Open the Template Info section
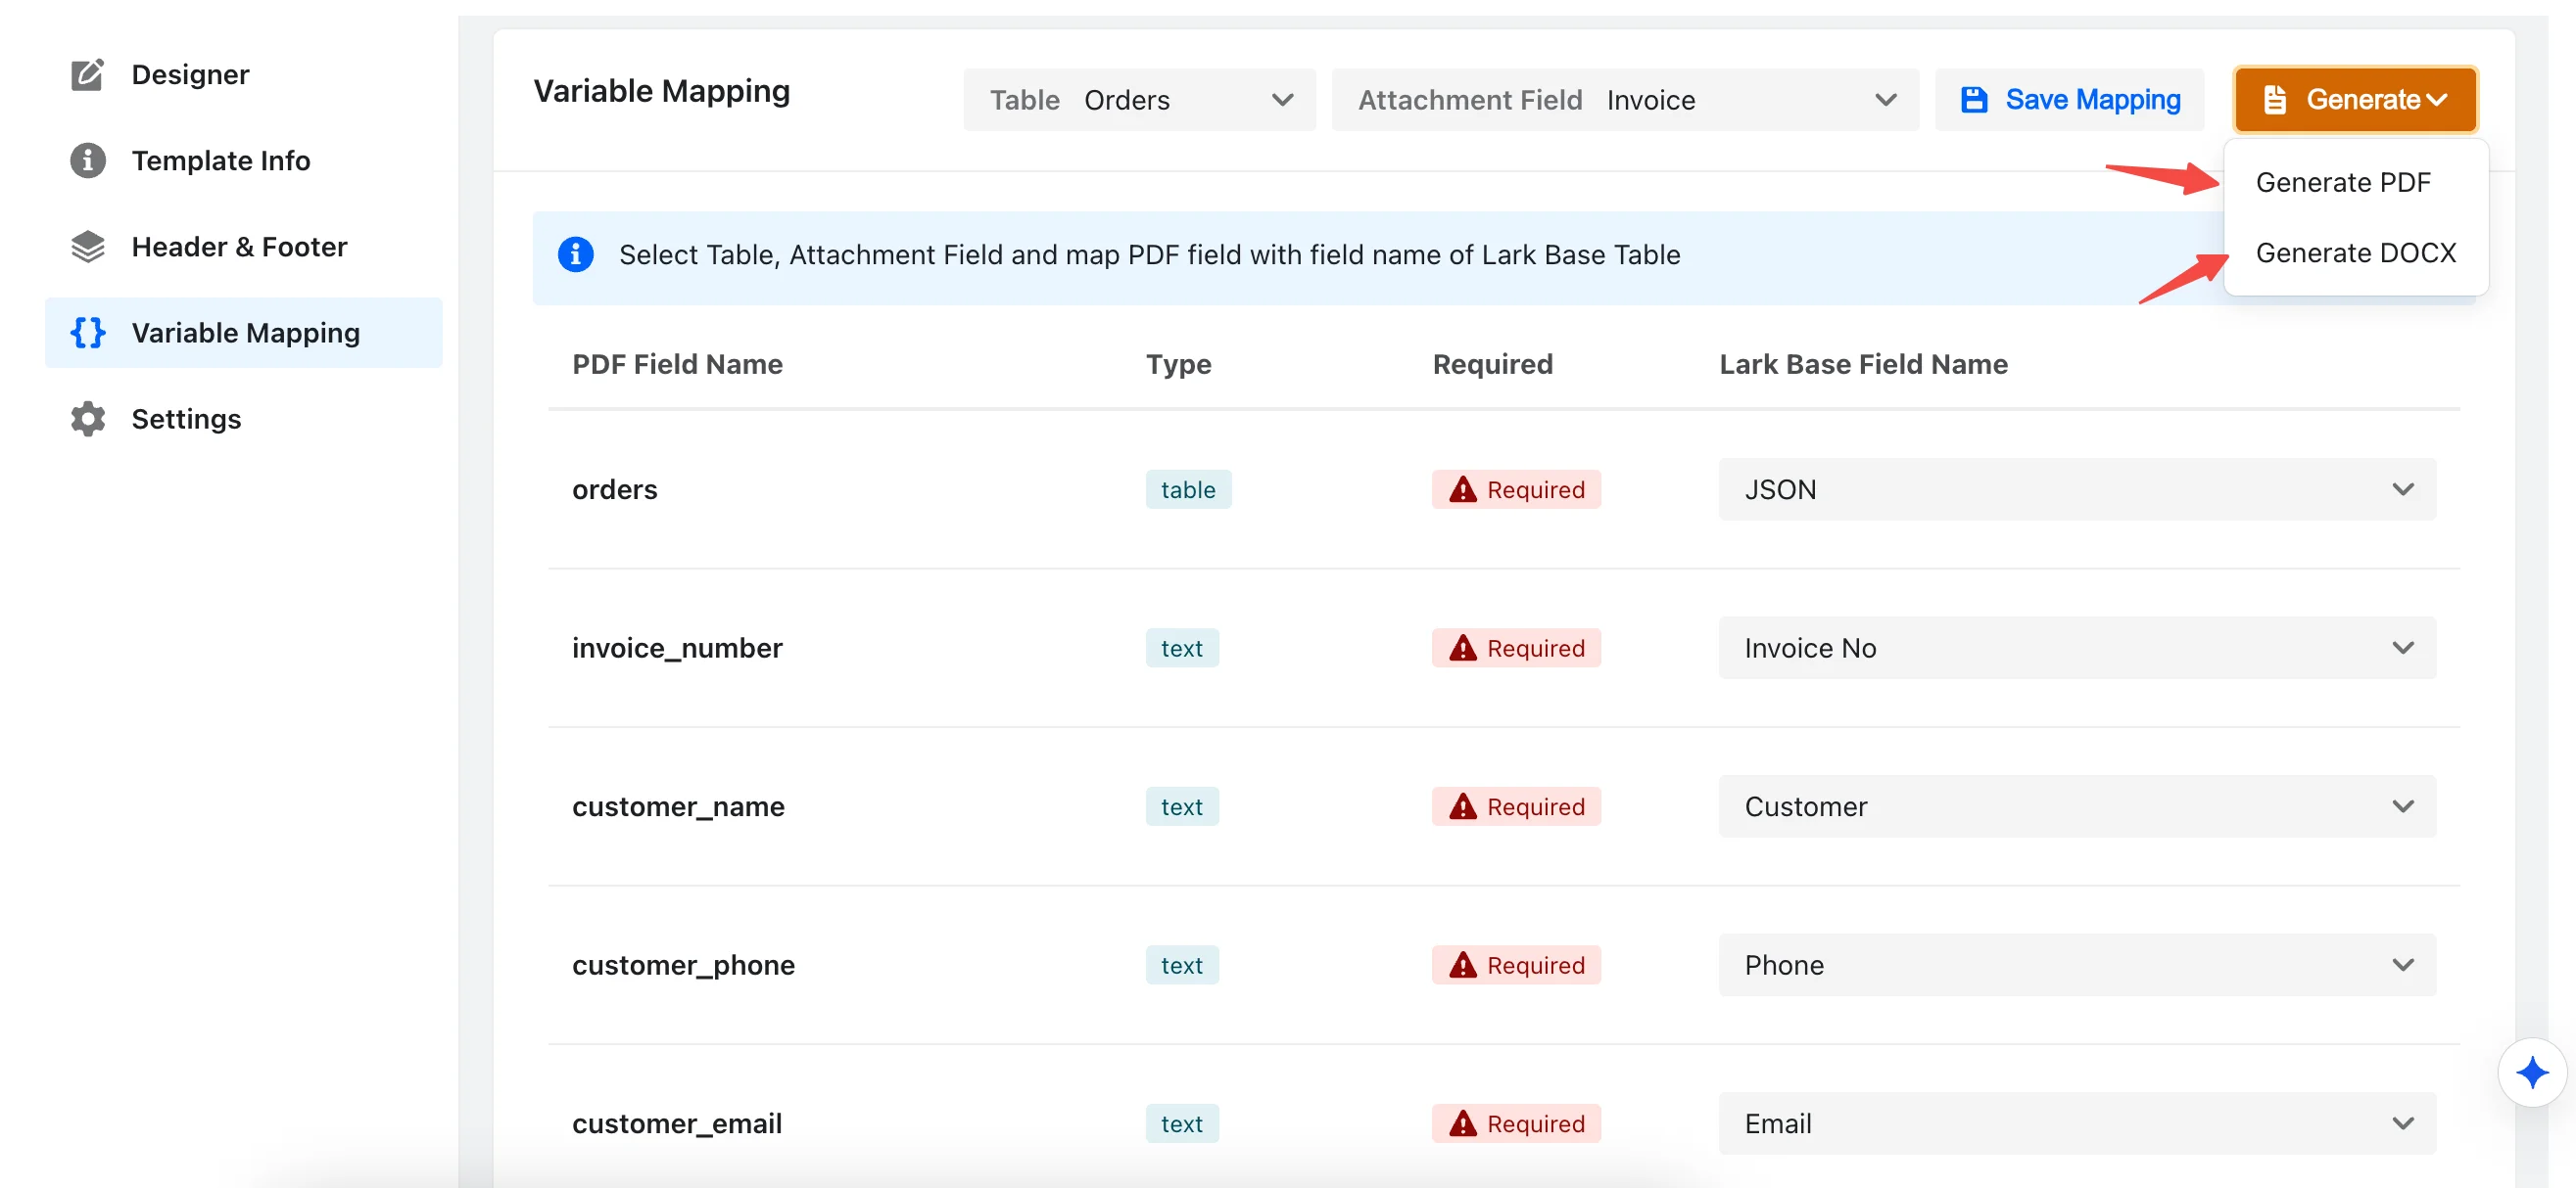The height and width of the screenshot is (1188, 2576). (220, 160)
